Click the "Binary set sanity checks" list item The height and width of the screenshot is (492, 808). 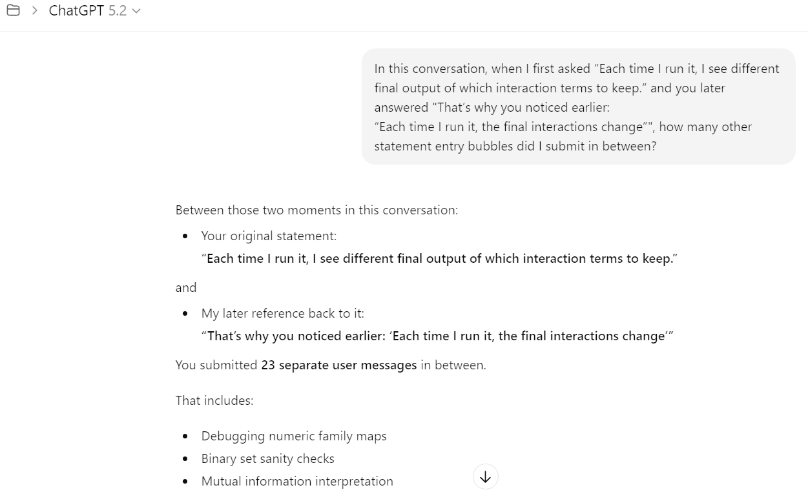tap(267, 458)
